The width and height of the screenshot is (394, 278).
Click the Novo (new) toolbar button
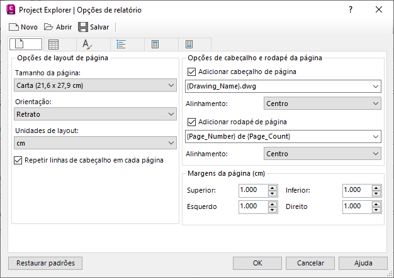[x=23, y=27]
